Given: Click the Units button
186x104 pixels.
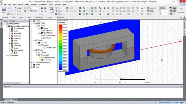Looking at the screenshot, I should point(149,14).
